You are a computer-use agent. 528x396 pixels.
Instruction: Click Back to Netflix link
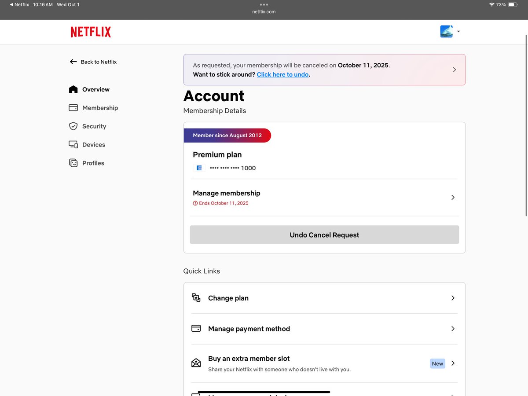99,62
